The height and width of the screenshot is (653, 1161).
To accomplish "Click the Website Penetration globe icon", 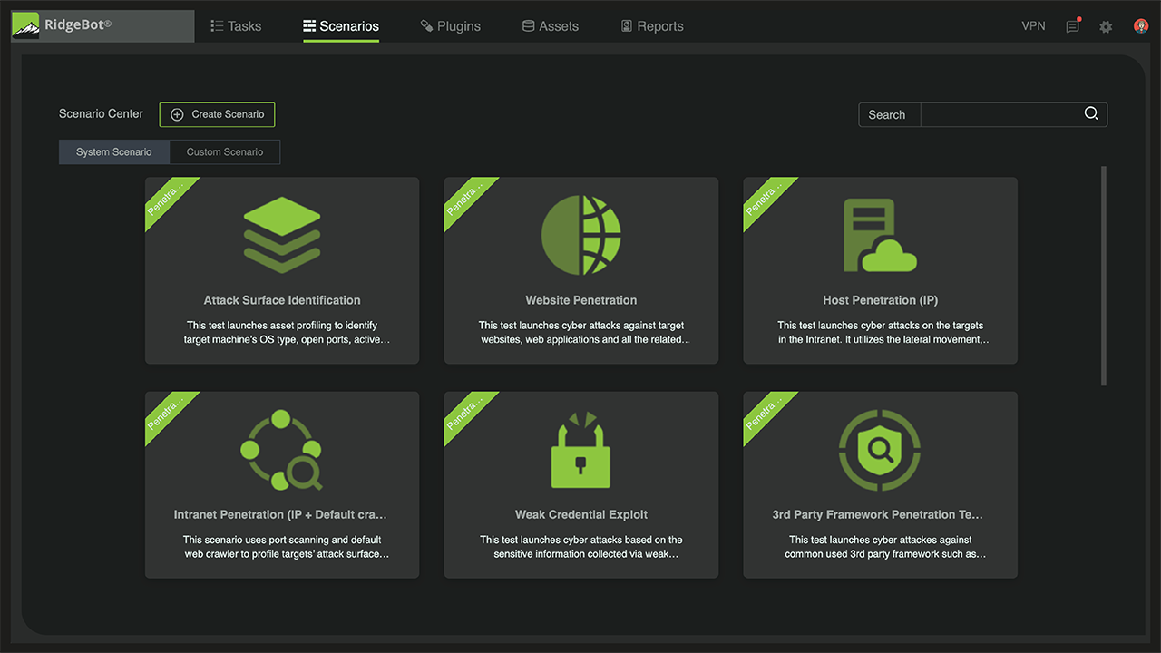I will (581, 235).
